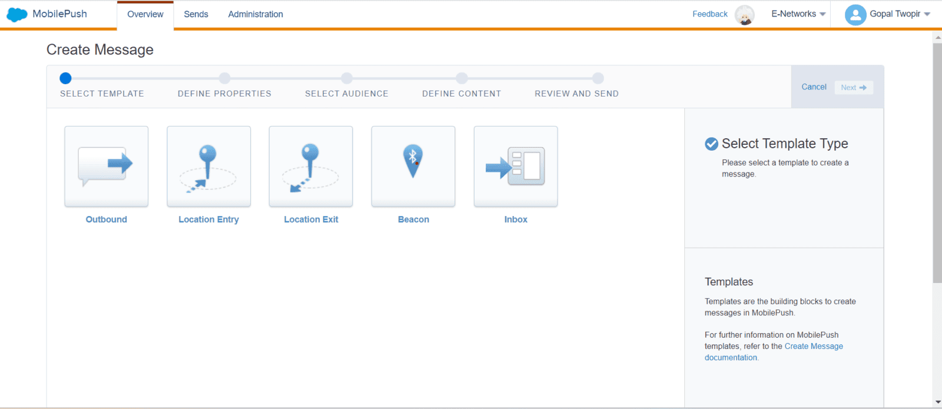This screenshot has width=942, height=409.
Task: Expand the E-Networks account dropdown
Action: click(798, 14)
